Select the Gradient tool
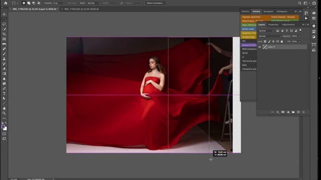The height and width of the screenshot is (180, 321). click(x=4, y=73)
